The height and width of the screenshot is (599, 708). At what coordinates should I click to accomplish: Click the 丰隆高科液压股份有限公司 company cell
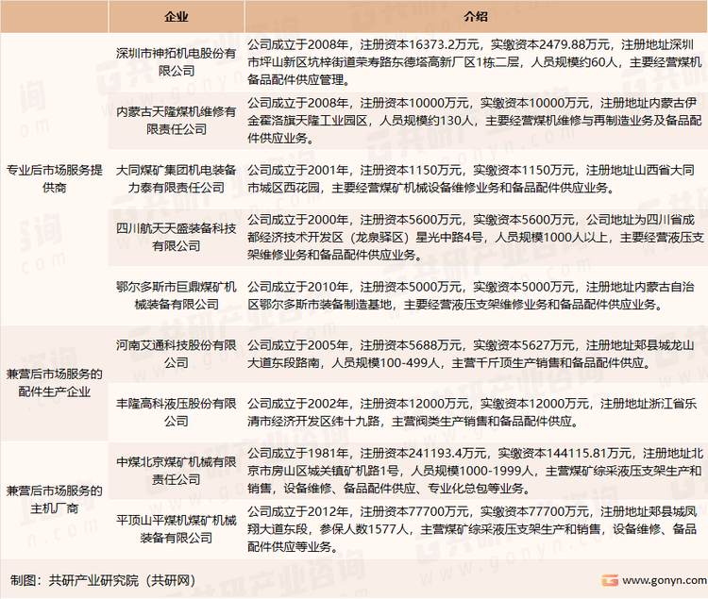point(177,412)
